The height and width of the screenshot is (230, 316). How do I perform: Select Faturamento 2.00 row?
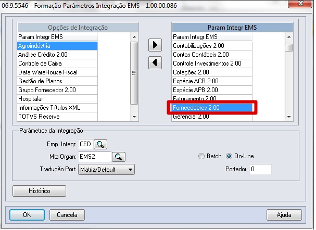coord(212,98)
